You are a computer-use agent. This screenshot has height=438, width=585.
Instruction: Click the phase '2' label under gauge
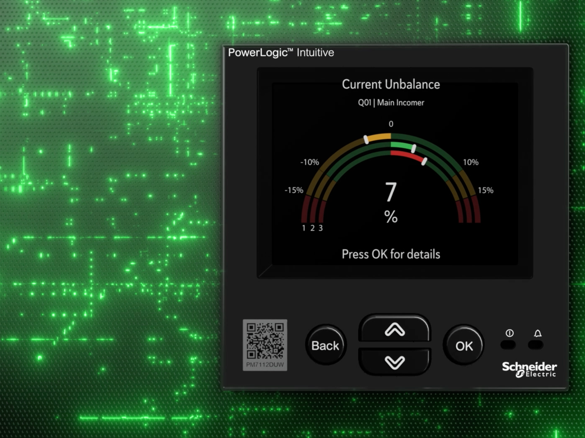[312, 228]
